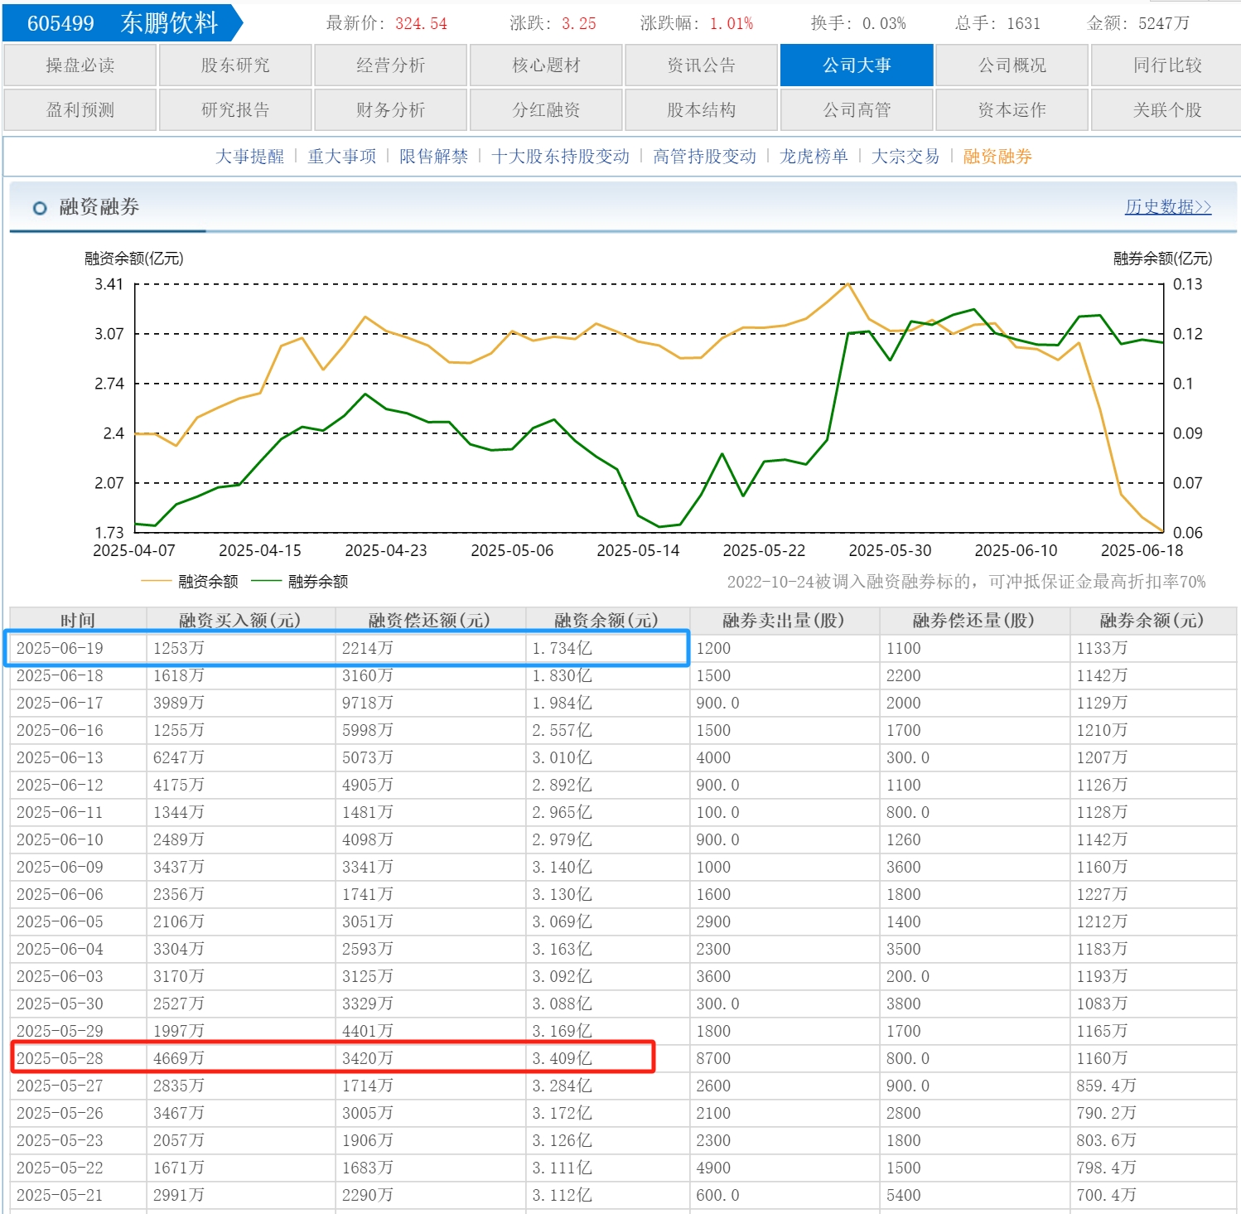Click the 融券余额(元) column header
Screen dimensions: 1241x1214
point(1152,621)
